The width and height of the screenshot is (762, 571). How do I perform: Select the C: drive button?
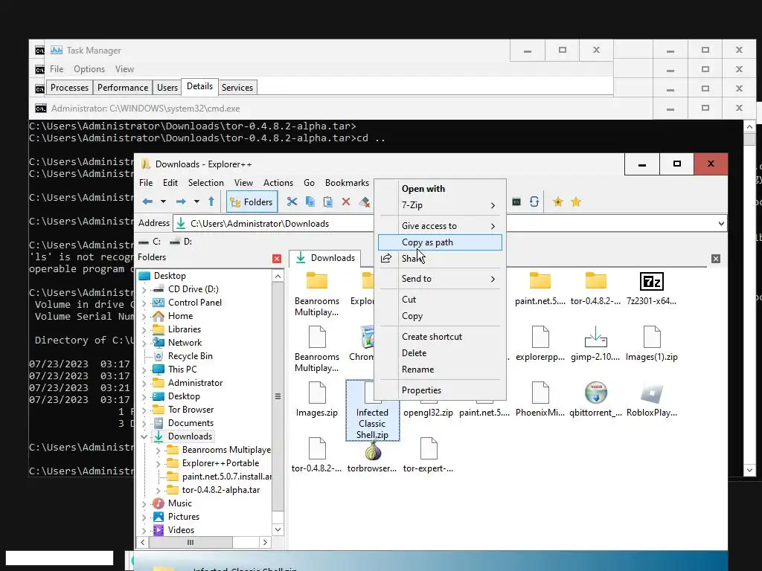click(150, 242)
